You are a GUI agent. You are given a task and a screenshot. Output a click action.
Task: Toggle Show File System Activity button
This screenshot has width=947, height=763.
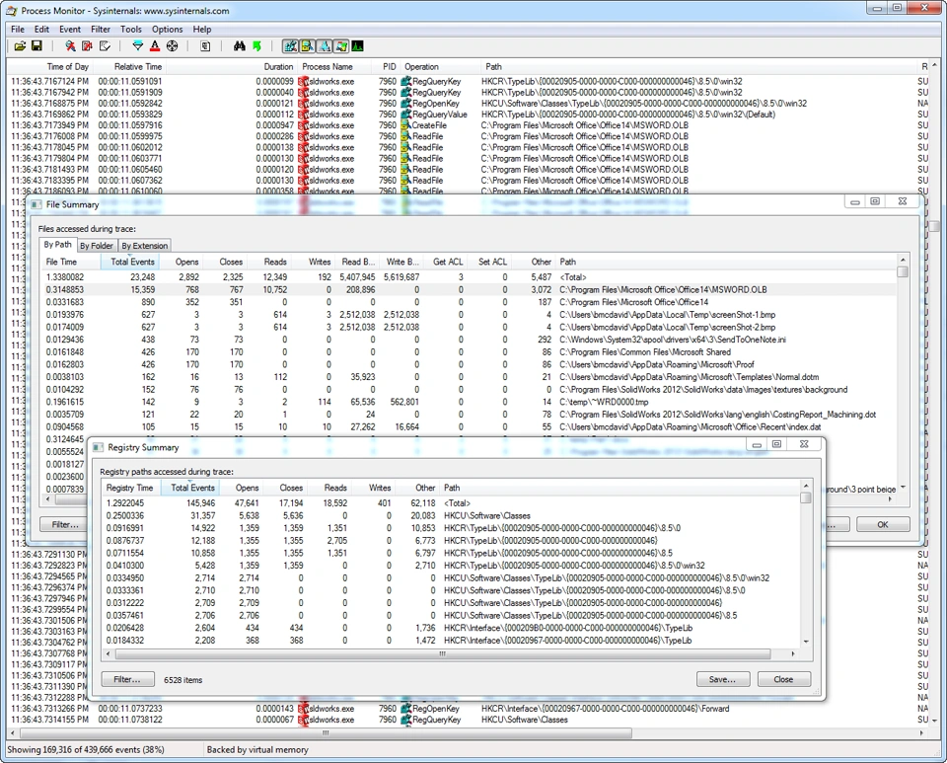[x=308, y=46]
